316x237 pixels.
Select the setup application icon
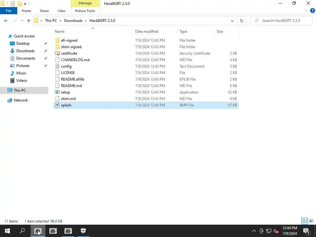(x=57, y=92)
